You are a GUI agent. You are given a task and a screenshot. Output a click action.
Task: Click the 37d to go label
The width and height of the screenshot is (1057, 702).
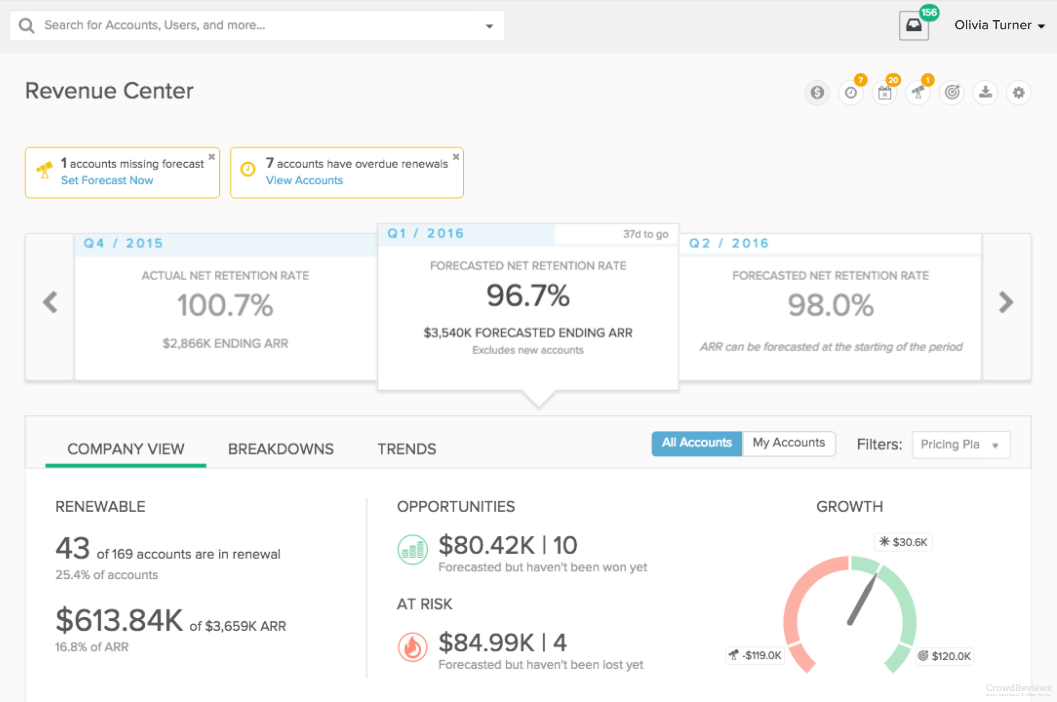pos(645,234)
